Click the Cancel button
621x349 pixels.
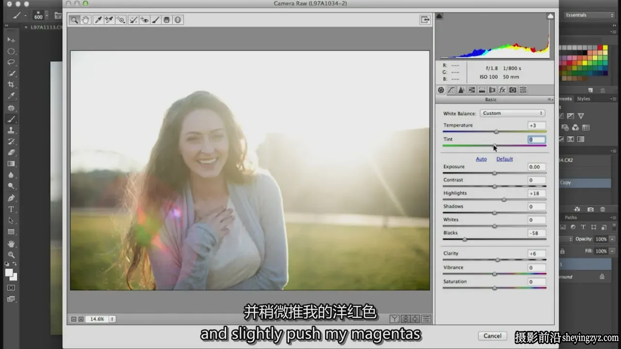click(492, 336)
